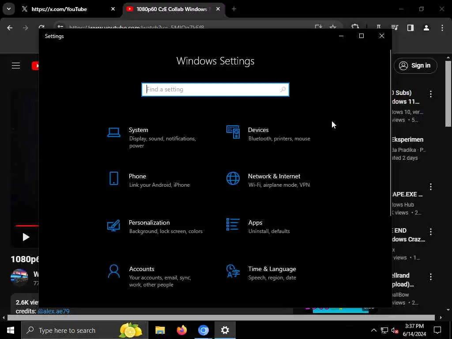The width and height of the screenshot is (452, 339).
Task: Open the Chrome three-dot menu
Action: coord(442,28)
